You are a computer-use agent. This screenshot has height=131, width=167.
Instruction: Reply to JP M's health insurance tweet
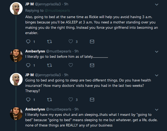click(x=28, y=100)
